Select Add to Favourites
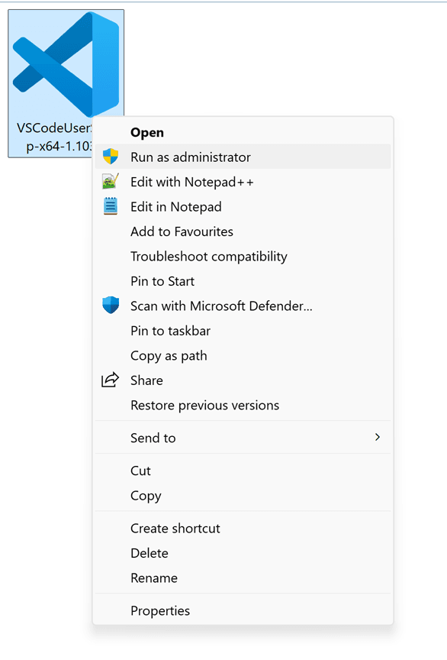The height and width of the screenshot is (660, 447). click(243, 231)
